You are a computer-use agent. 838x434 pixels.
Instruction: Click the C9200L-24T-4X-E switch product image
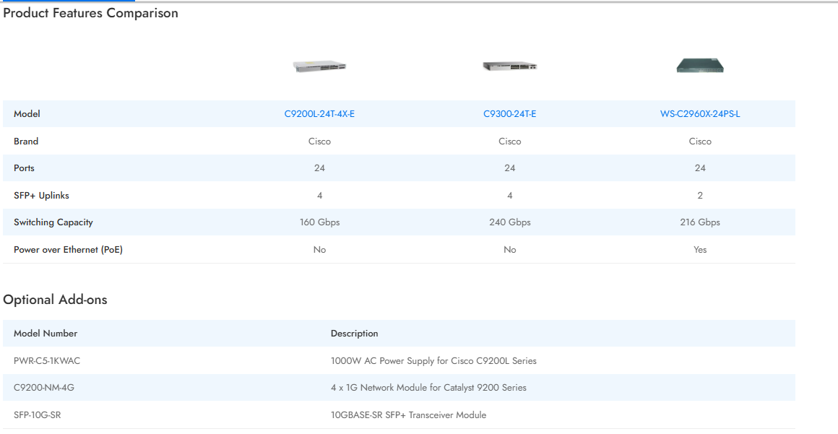[319, 66]
